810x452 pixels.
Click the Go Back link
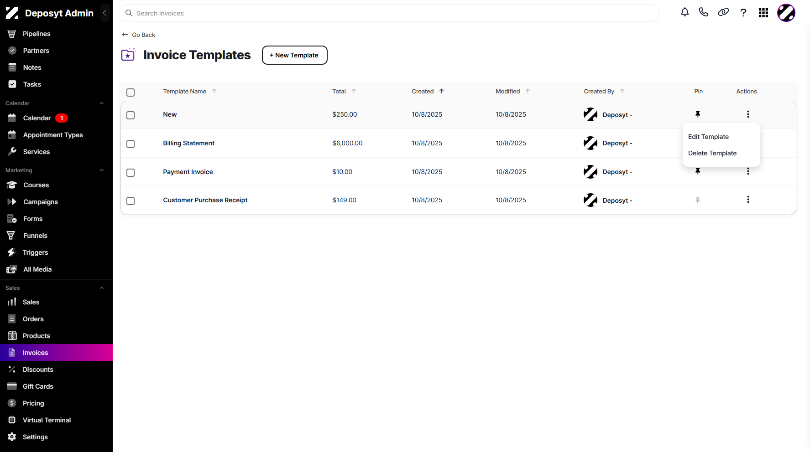(139, 35)
